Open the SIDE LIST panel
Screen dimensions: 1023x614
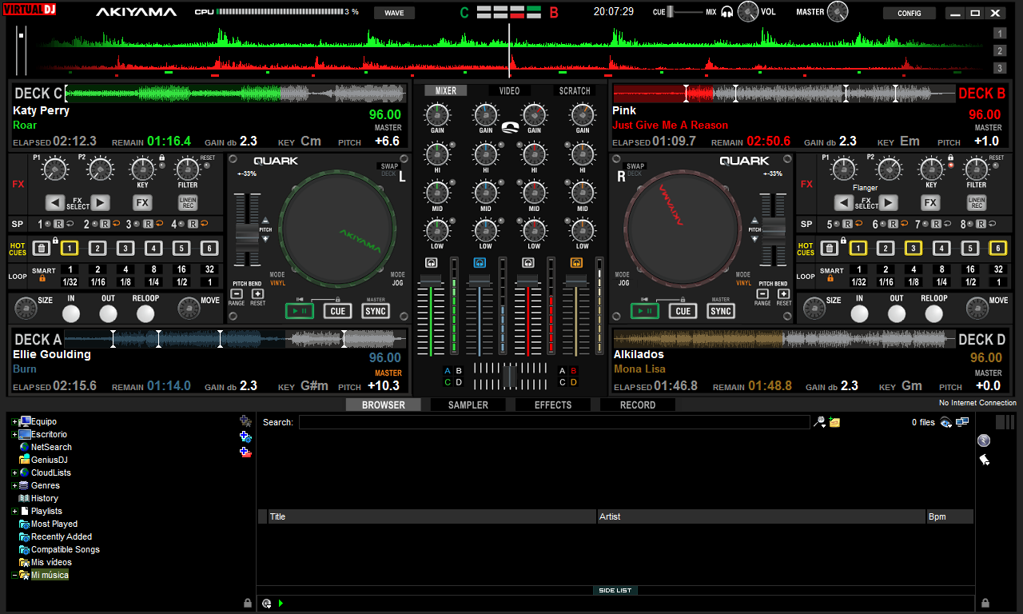click(615, 590)
